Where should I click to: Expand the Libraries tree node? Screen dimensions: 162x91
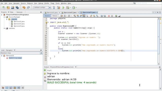coord(4,28)
